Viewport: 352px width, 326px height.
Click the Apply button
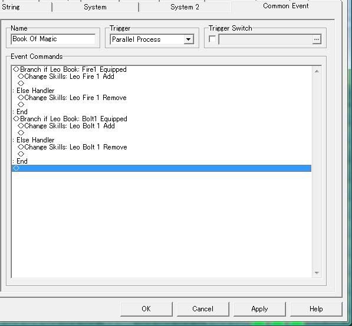point(259,309)
